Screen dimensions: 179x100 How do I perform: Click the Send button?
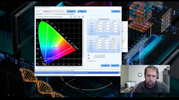105,66
